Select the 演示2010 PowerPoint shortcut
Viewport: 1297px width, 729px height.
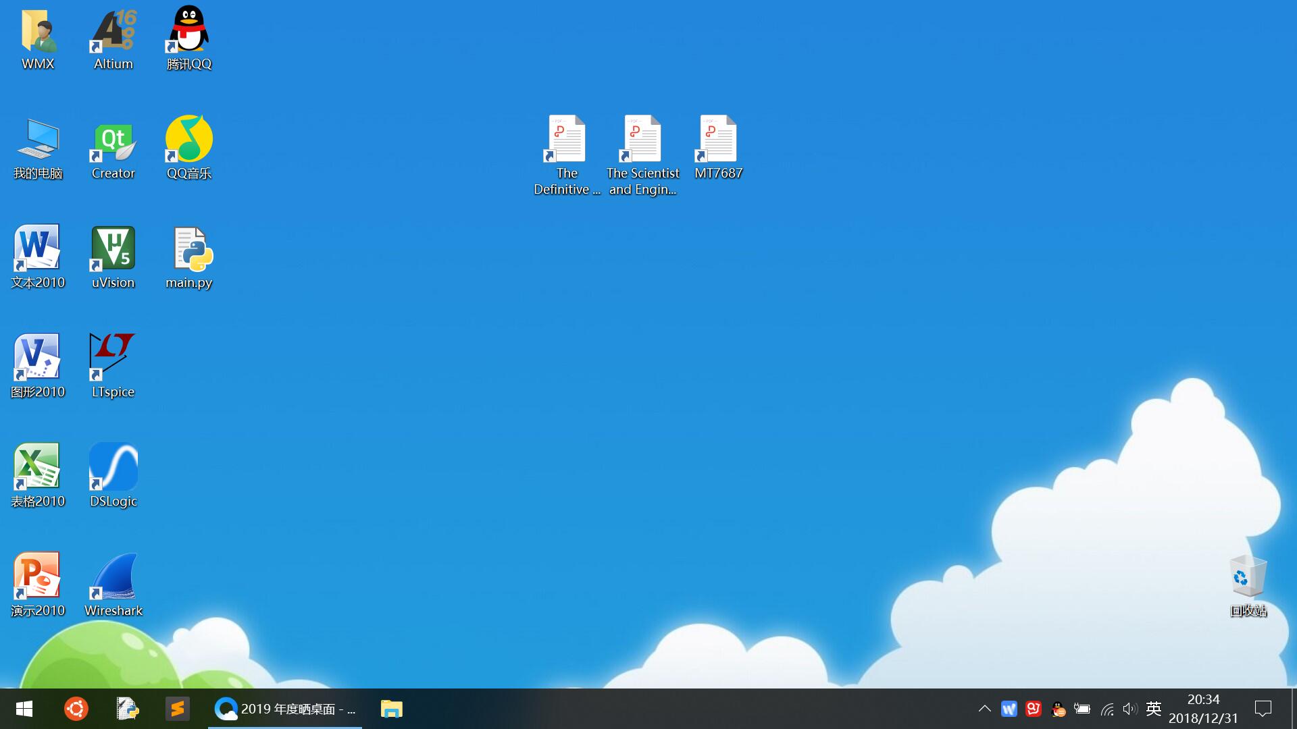click(x=38, y=586)
